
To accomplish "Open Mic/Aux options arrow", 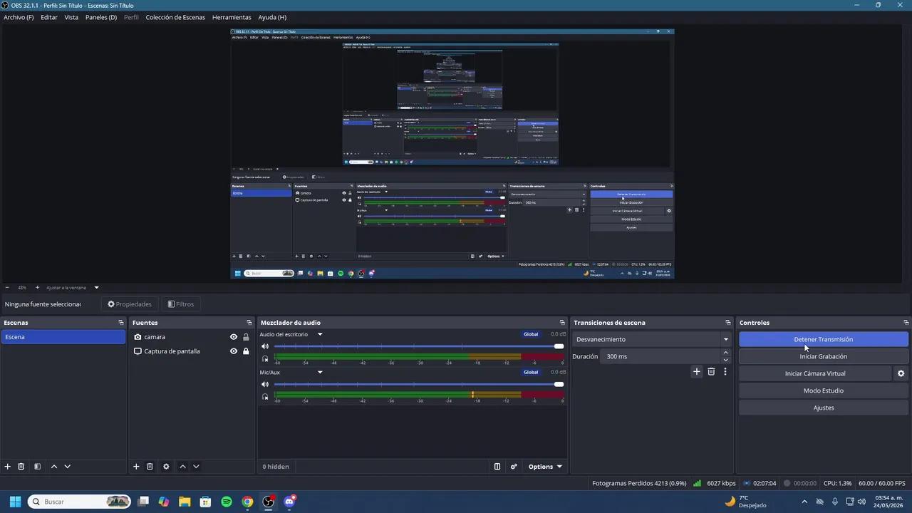I will click(x=320, y=372).
